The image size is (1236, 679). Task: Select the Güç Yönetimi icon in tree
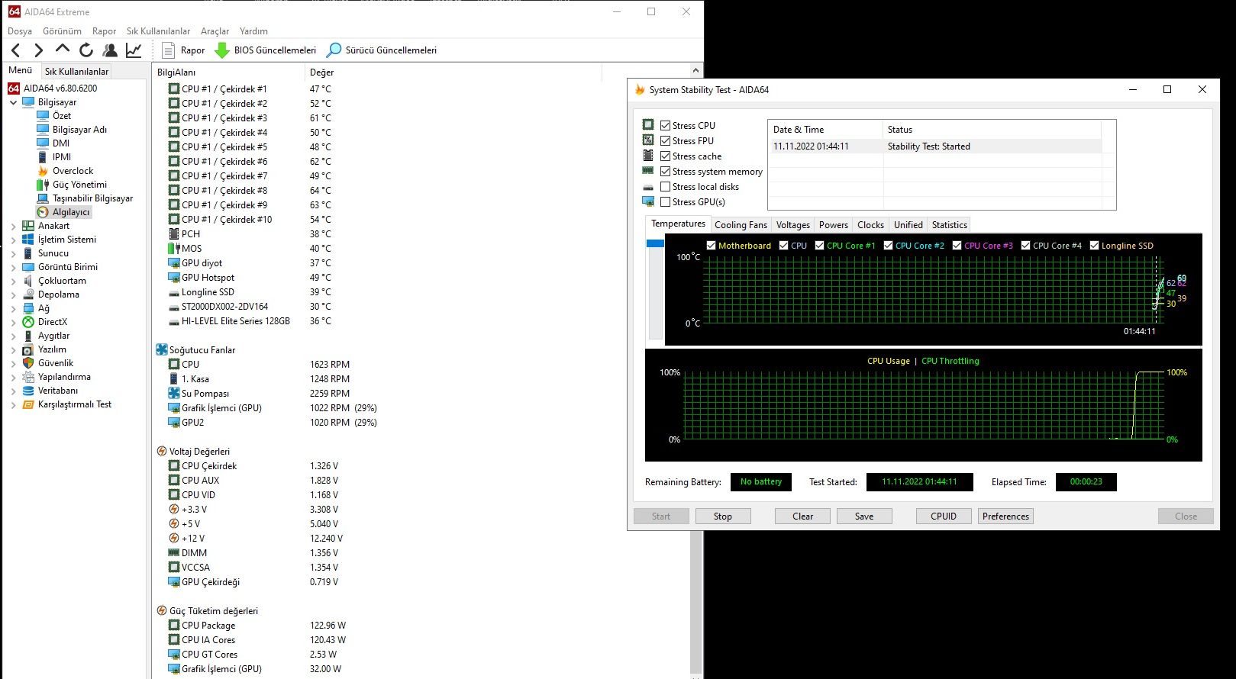coord(43,185)
